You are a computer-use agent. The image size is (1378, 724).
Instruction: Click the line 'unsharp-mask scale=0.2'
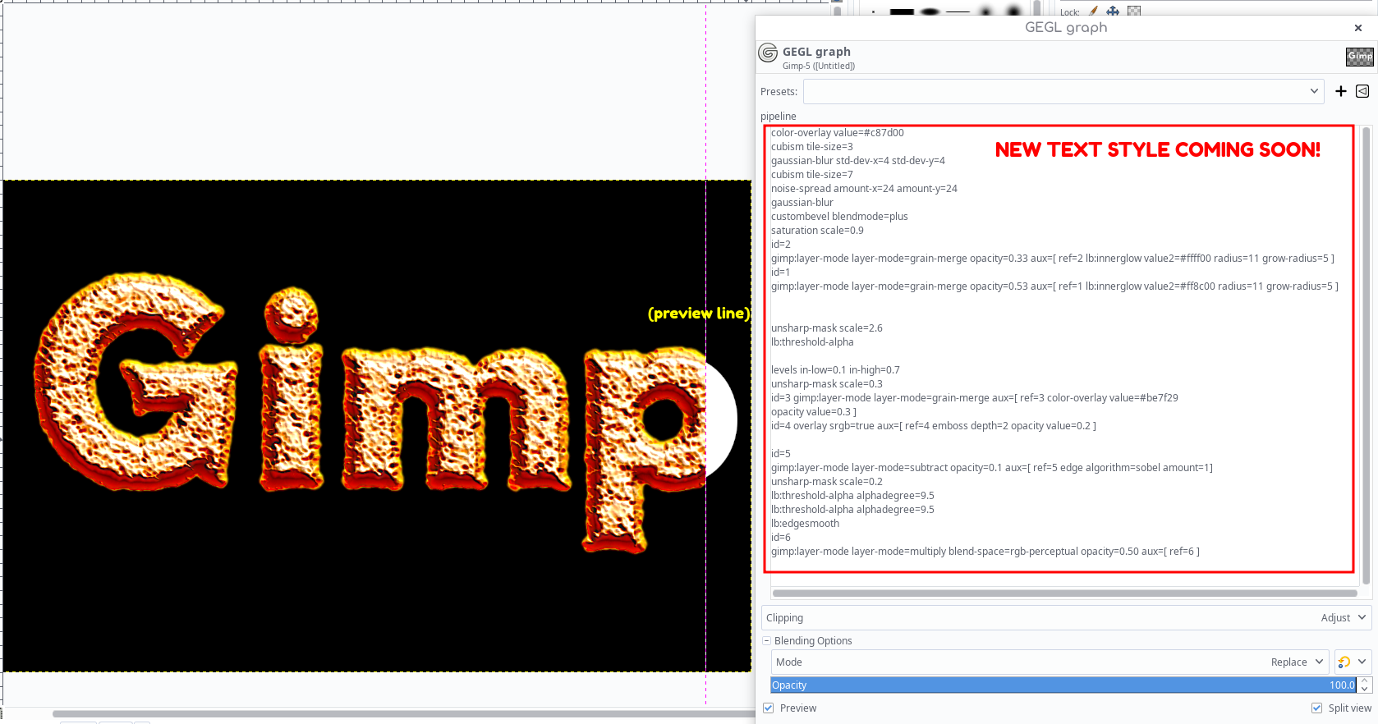click(x=827, y=482)
